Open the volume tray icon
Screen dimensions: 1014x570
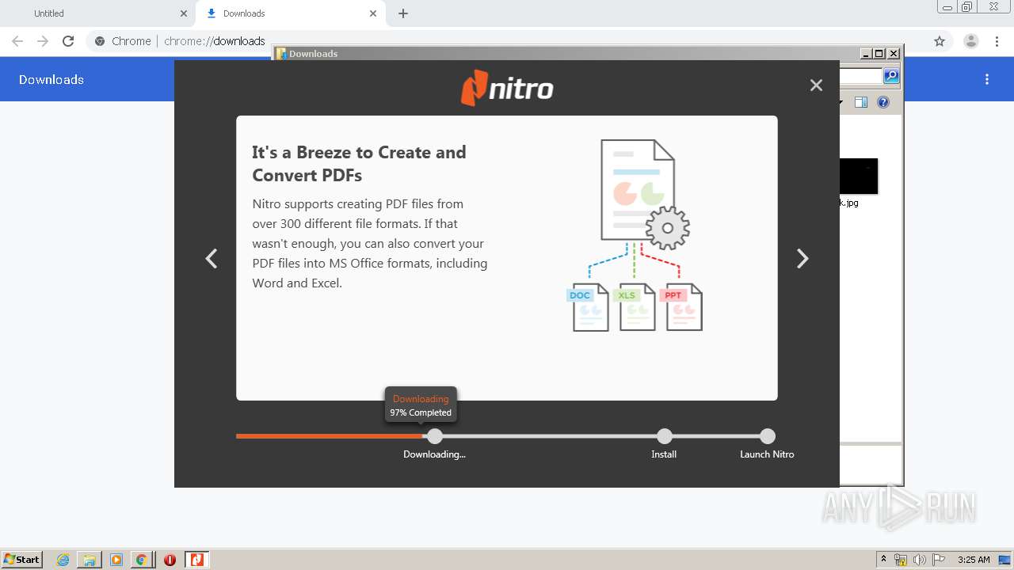click(x=920, y=560)
